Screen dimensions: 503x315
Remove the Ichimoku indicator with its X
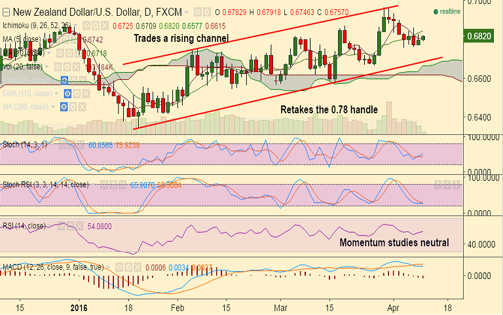[105, 26]
